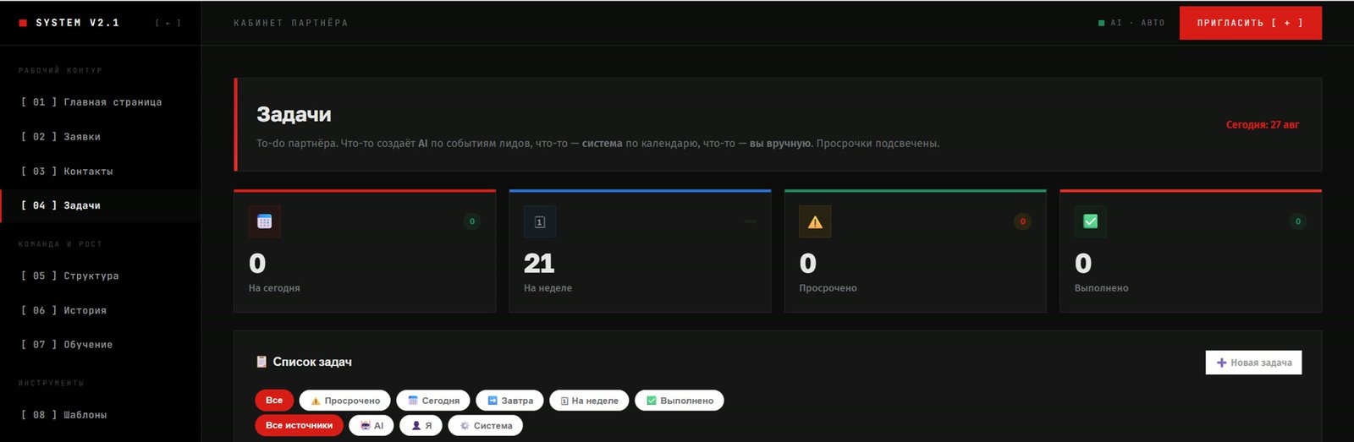Filter by 'Система' source chip
This screenshot has height=442, width=1354.
[486, 426]
